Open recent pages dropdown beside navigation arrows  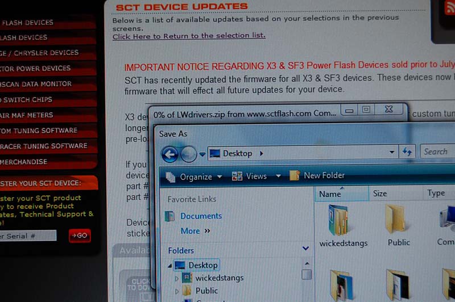pos(202,154)
